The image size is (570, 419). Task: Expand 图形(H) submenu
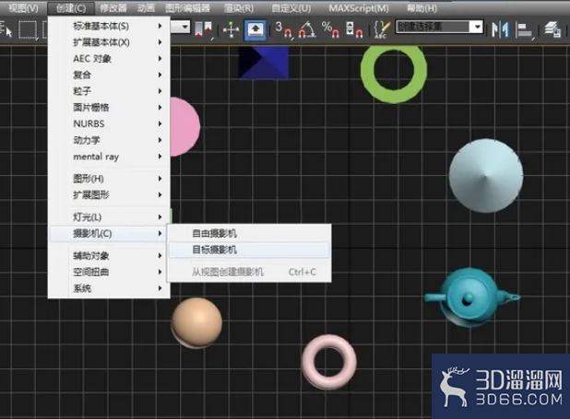(109, 179)
